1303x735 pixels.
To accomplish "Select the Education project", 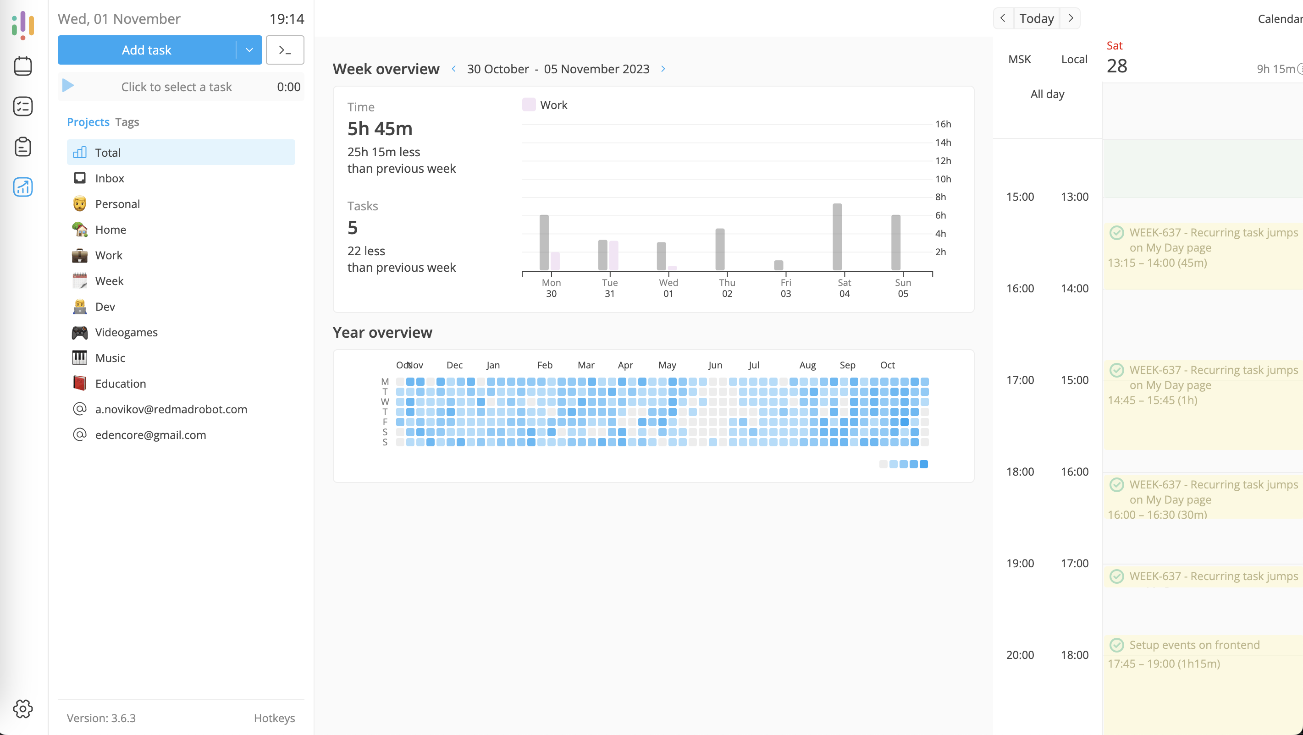I will [x=181, y=383].
